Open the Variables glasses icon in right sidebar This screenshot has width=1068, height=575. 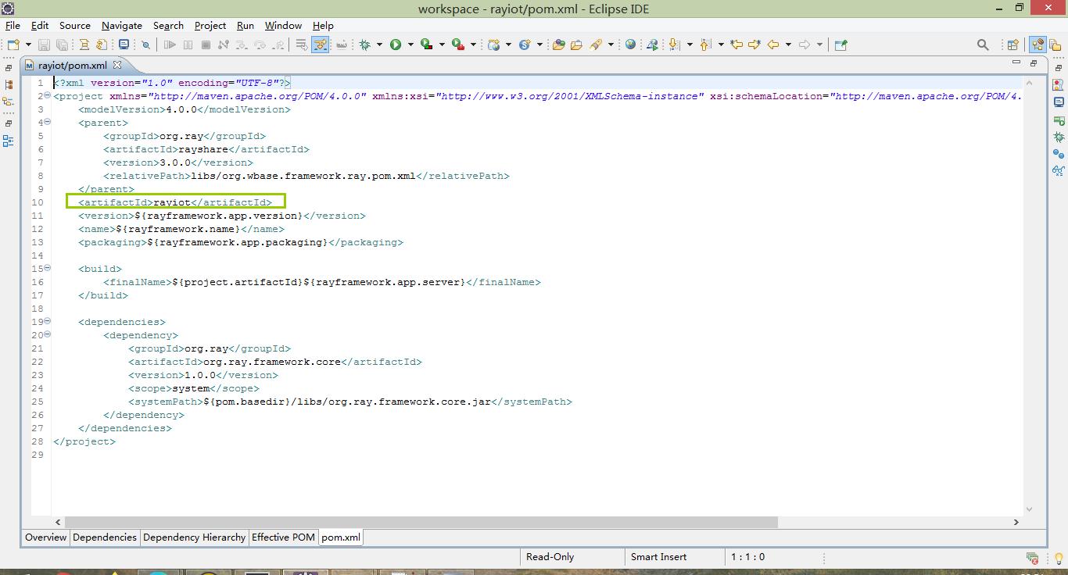click(1059, 170)
